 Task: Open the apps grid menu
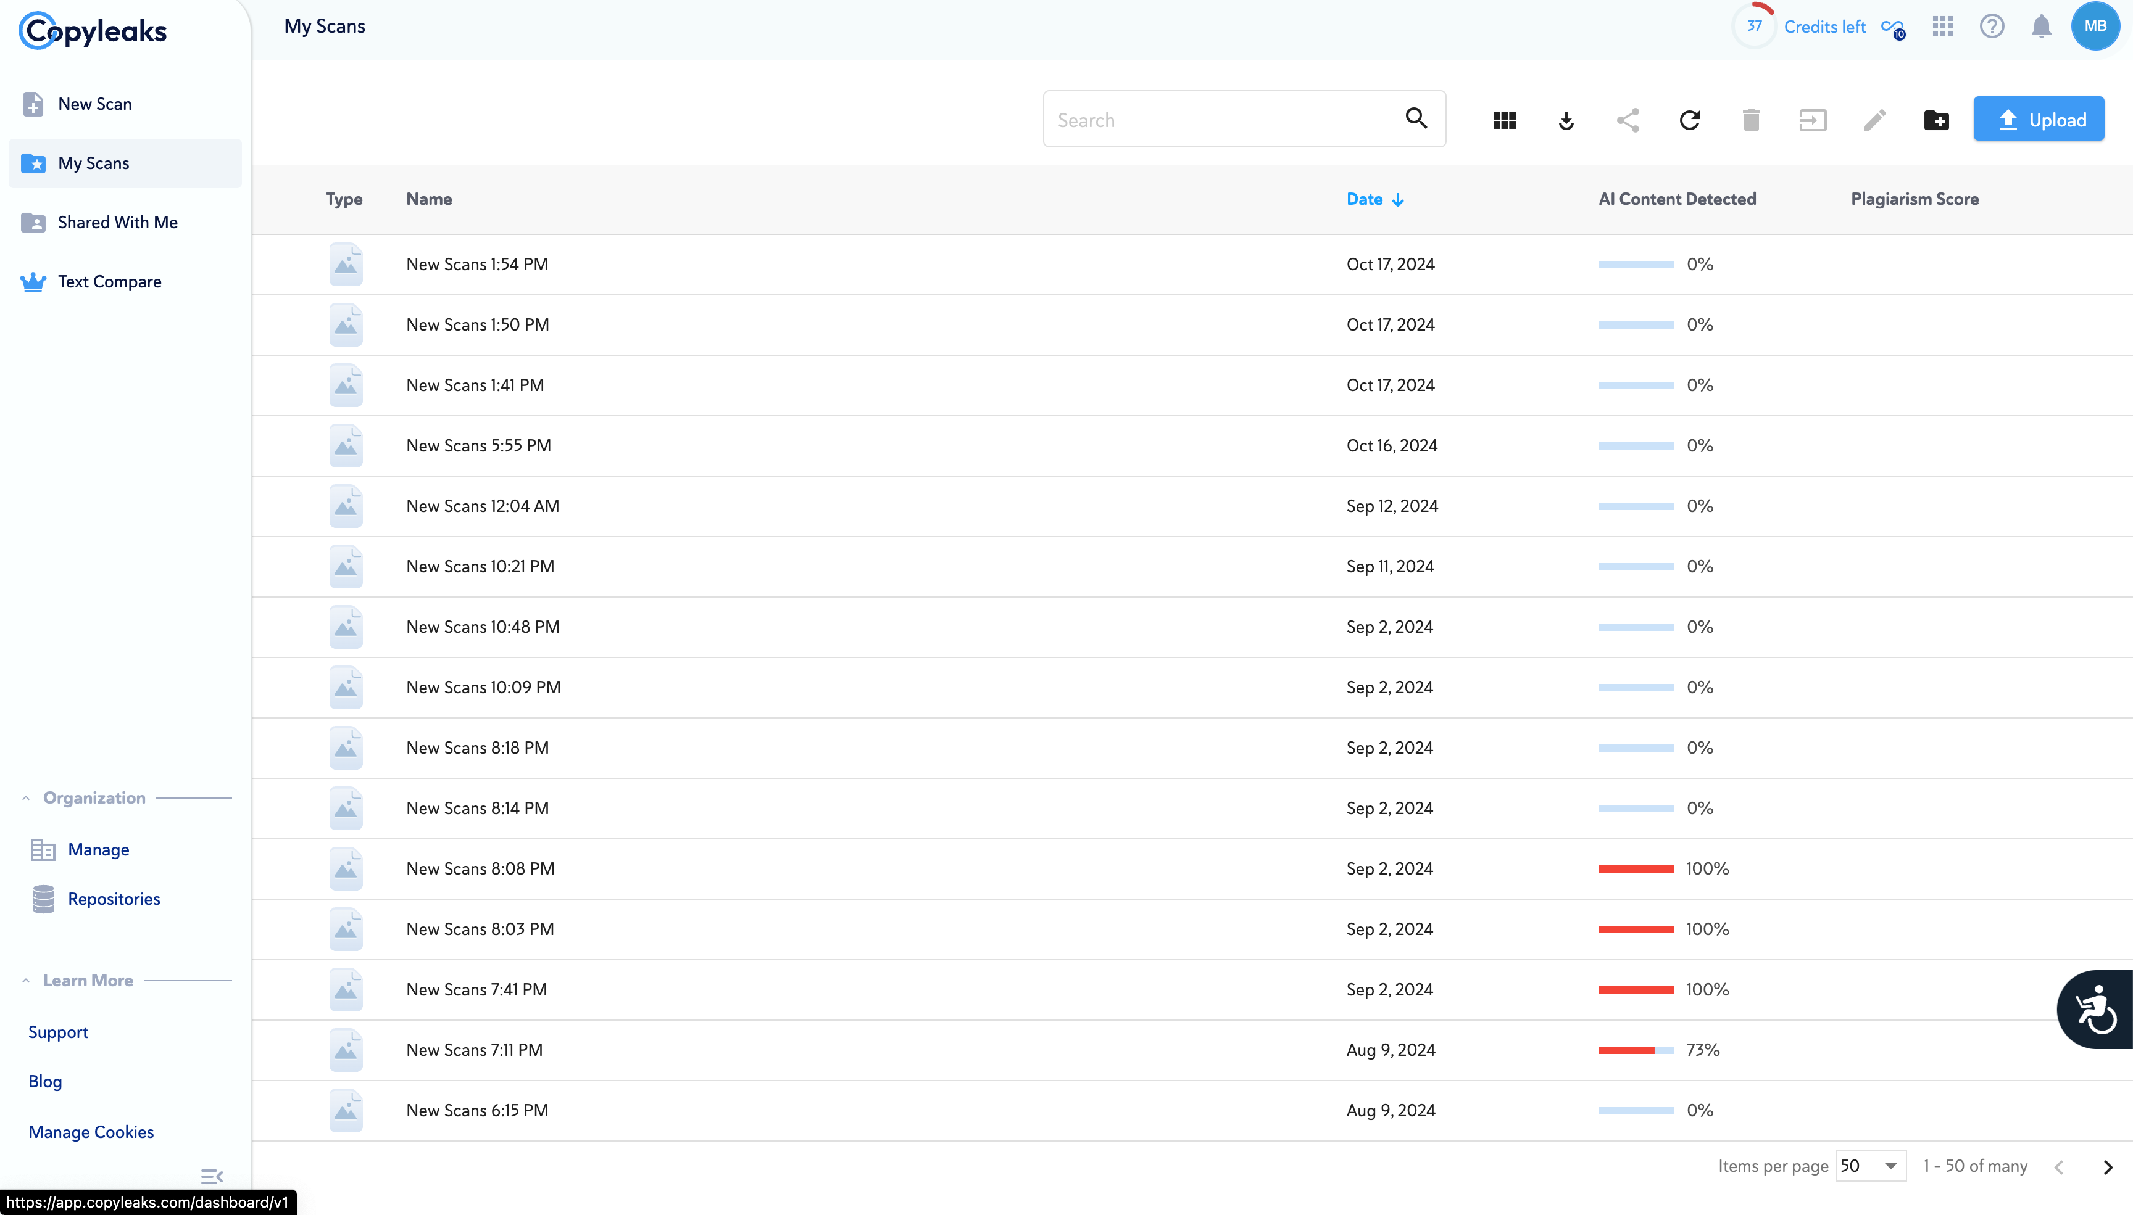pyautogui.click(x=1943, y=27)
